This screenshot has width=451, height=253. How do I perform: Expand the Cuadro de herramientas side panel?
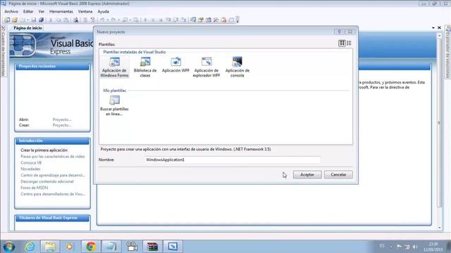pos(3,51)
